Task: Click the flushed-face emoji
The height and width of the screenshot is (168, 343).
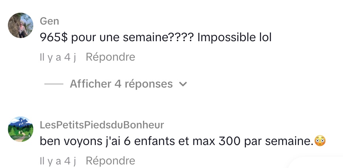Action: coord(320,141)
